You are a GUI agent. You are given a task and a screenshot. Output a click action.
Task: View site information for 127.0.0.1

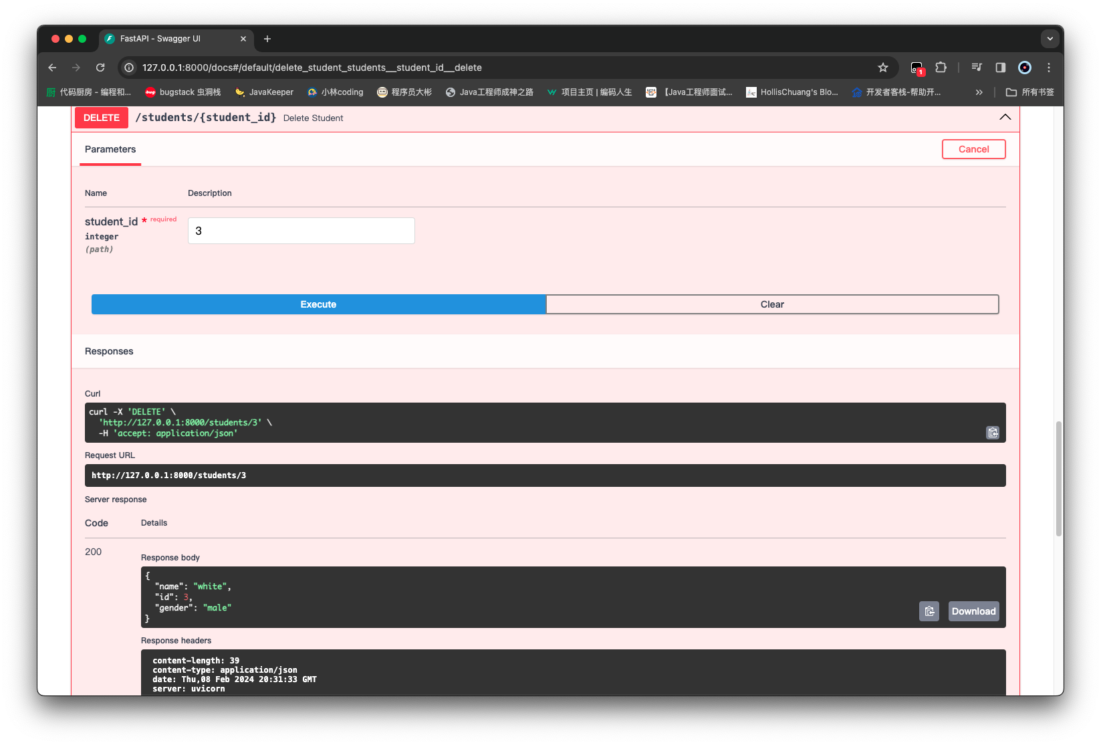tap(129, 68)
